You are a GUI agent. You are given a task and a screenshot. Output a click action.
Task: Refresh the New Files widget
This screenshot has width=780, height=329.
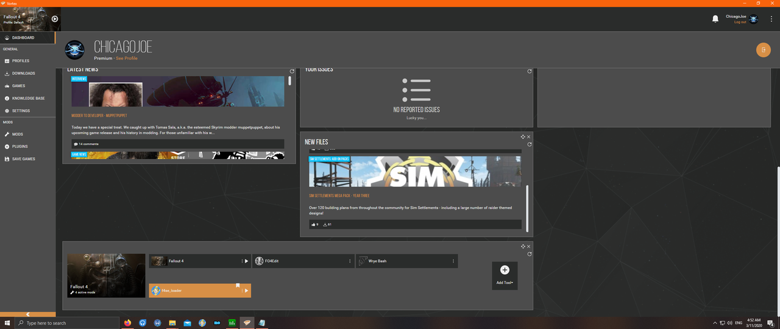point(530,144)
